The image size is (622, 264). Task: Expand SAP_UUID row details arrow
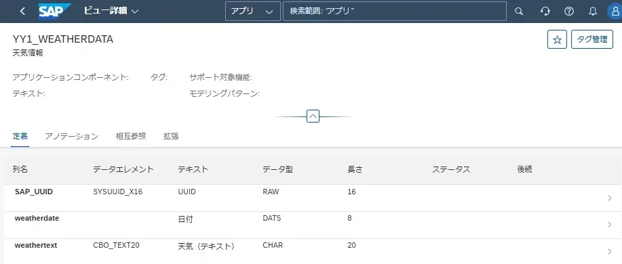click(x=610, y=198)
